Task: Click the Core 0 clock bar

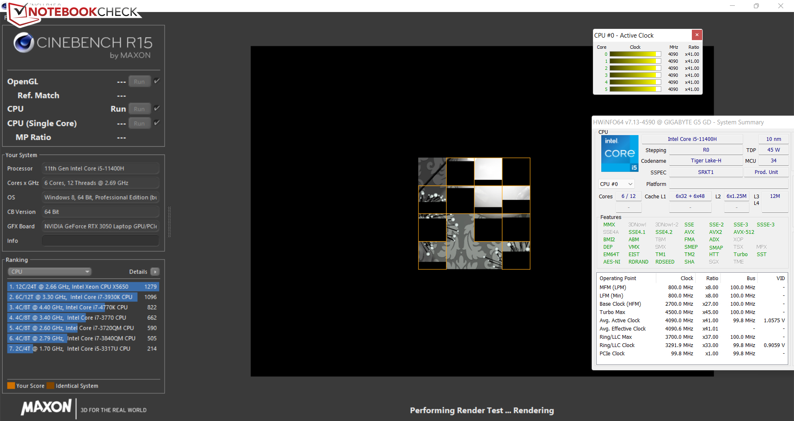Action: coord(635,54)
